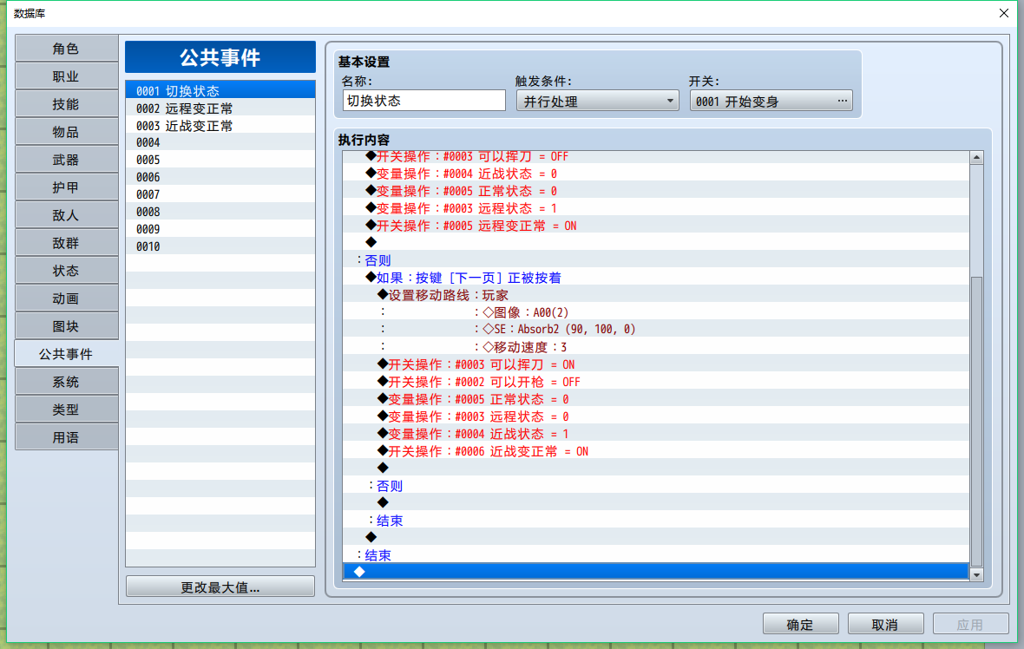
Task: Select empty common event 0005
Action: point(220,160)
